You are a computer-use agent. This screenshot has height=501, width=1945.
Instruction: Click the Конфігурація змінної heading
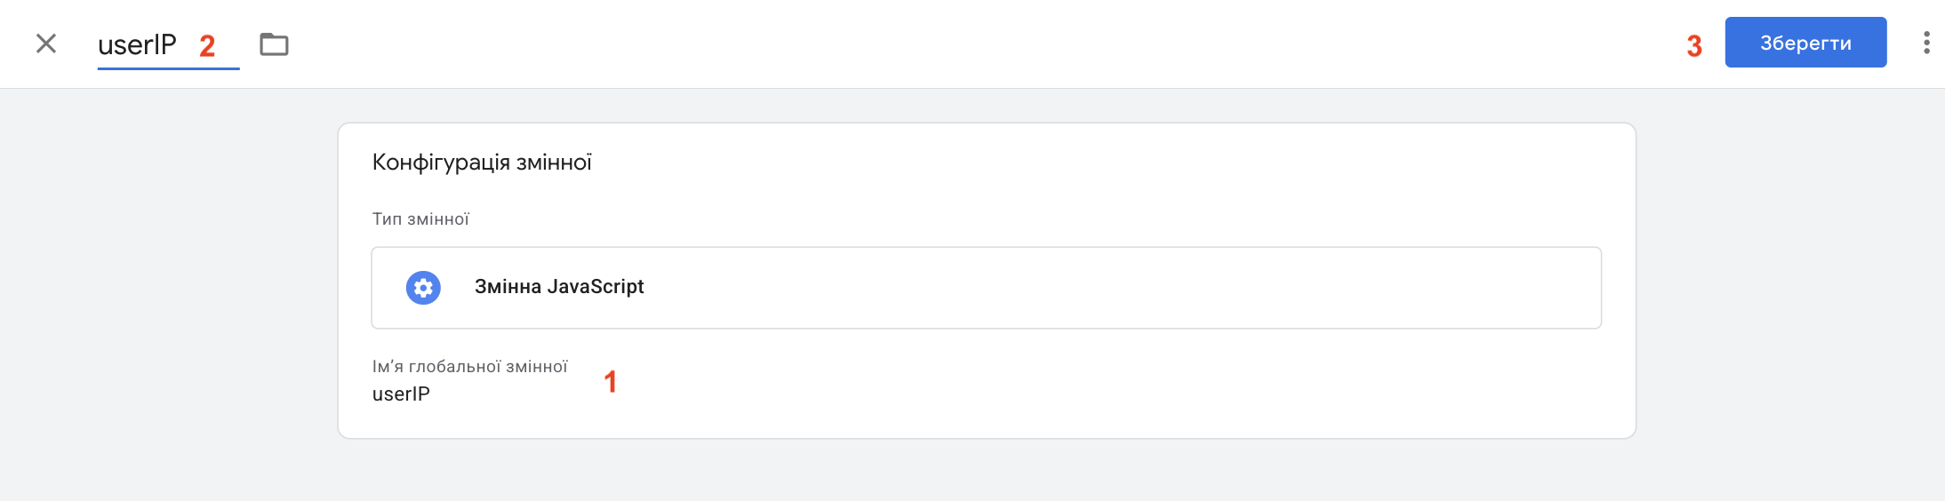coord(482,163)
